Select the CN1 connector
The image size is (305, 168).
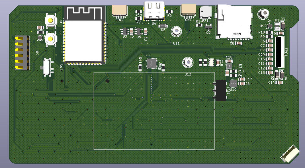point(188,11)
